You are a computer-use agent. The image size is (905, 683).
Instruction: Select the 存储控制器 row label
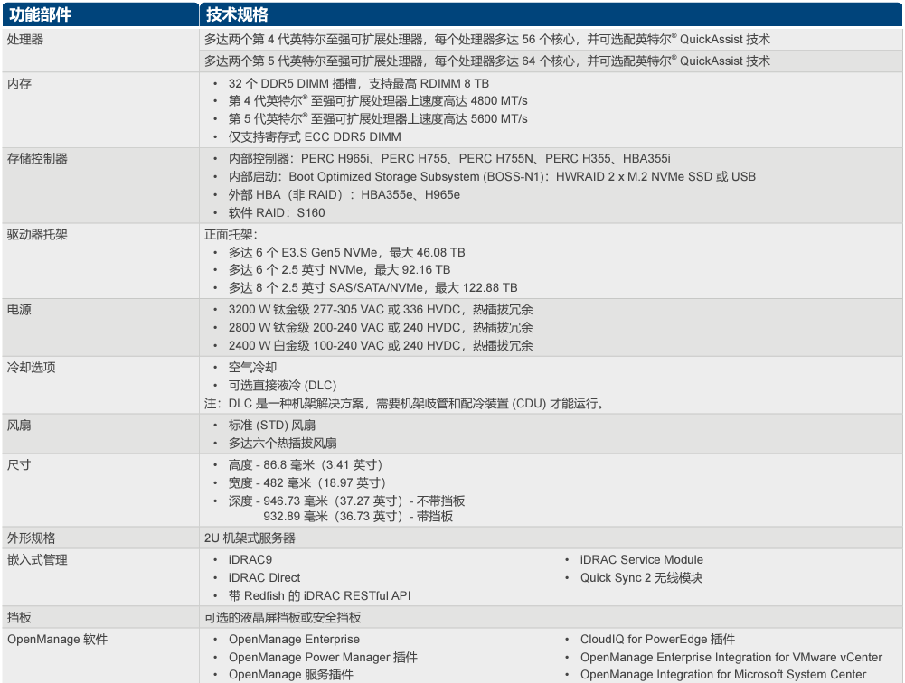(37, 159)
